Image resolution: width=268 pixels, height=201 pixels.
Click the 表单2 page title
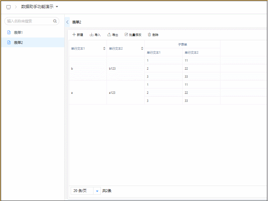coord(77,22)
